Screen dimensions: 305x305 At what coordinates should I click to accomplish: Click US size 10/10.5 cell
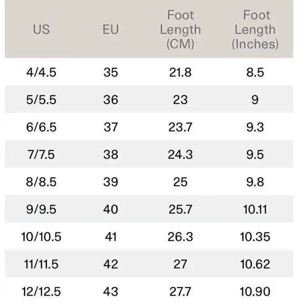pos(41,237)
